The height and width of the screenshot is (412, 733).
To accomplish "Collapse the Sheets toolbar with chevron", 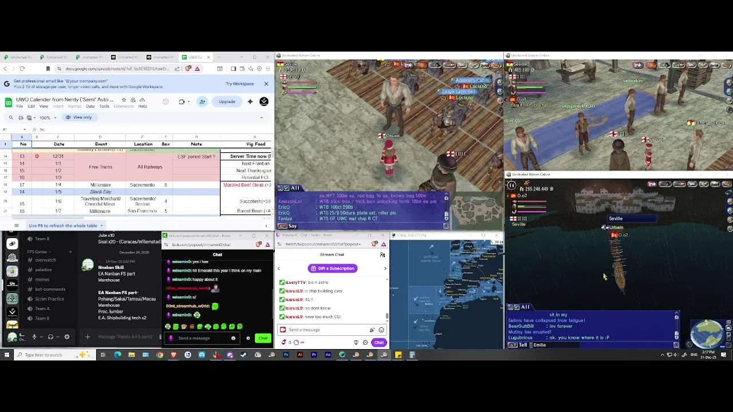I will 262,117.
